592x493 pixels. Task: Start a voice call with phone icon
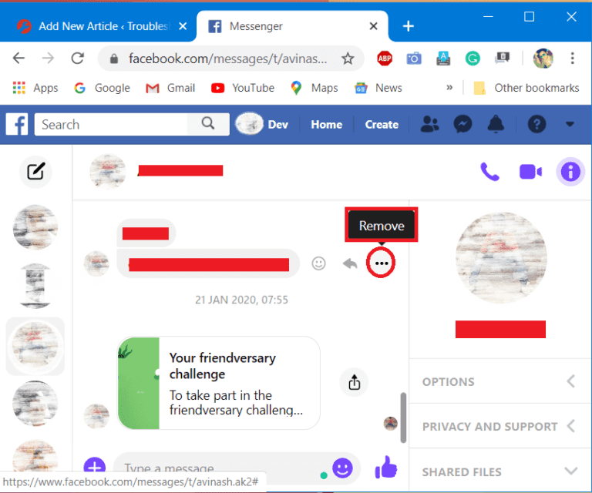coord(489,172)
